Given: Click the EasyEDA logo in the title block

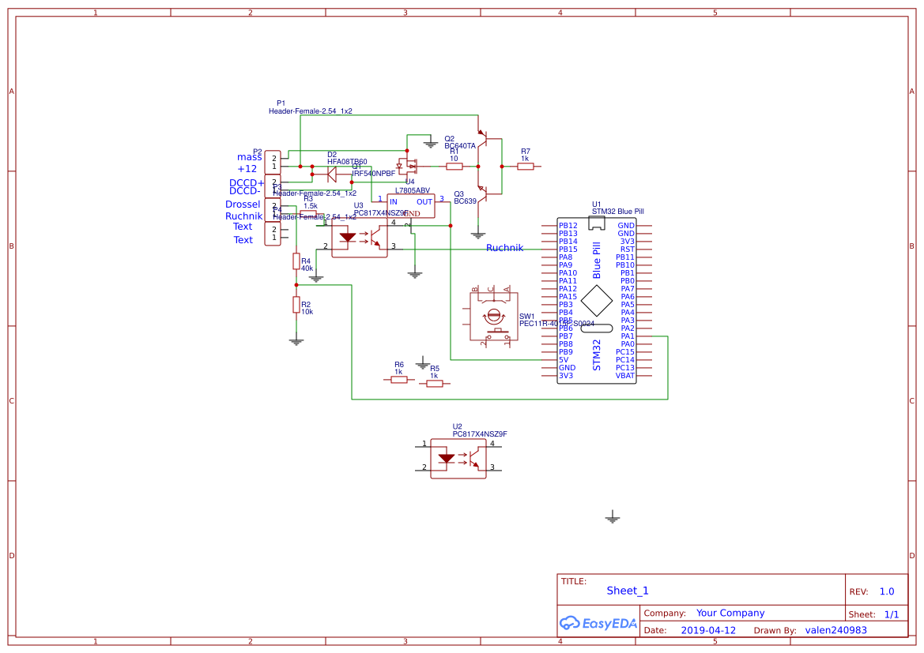Looking at the screenshot, I should (x=598, y=624).
